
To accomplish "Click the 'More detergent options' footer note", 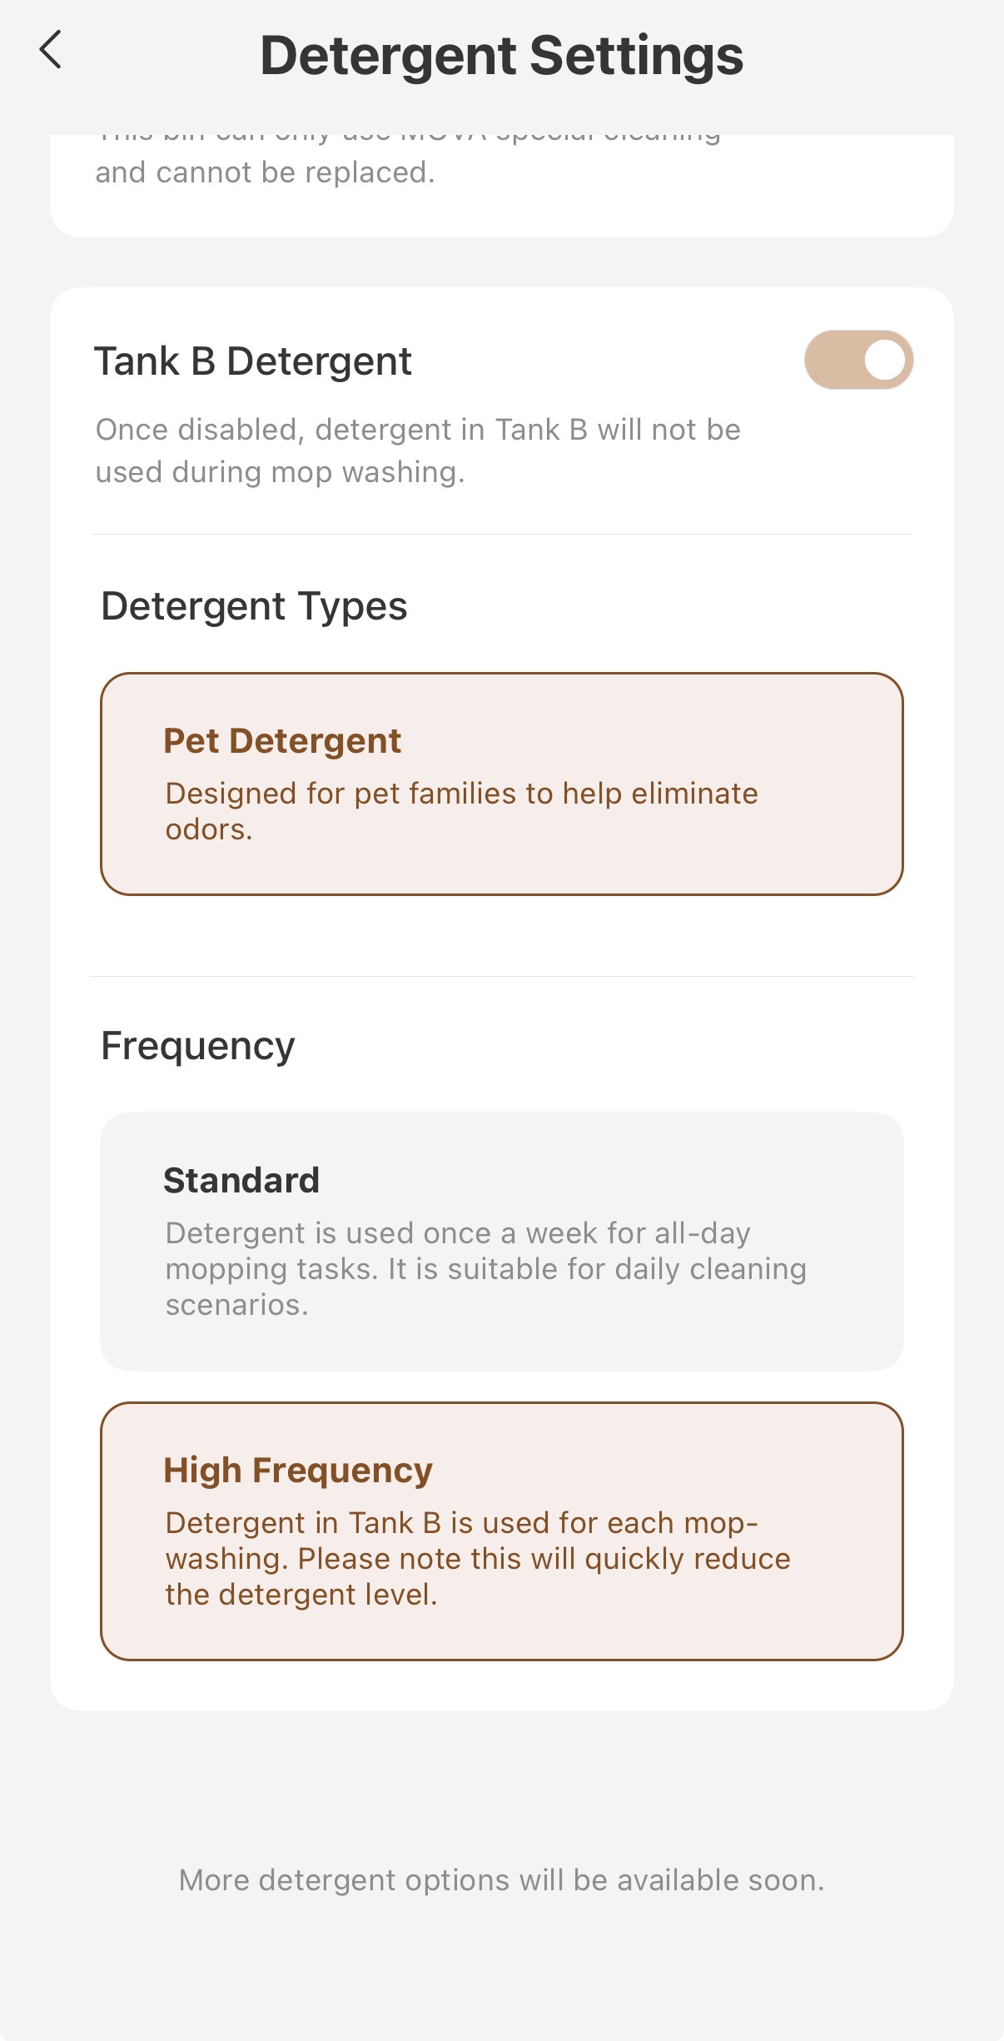I will tap(501, 1880).
